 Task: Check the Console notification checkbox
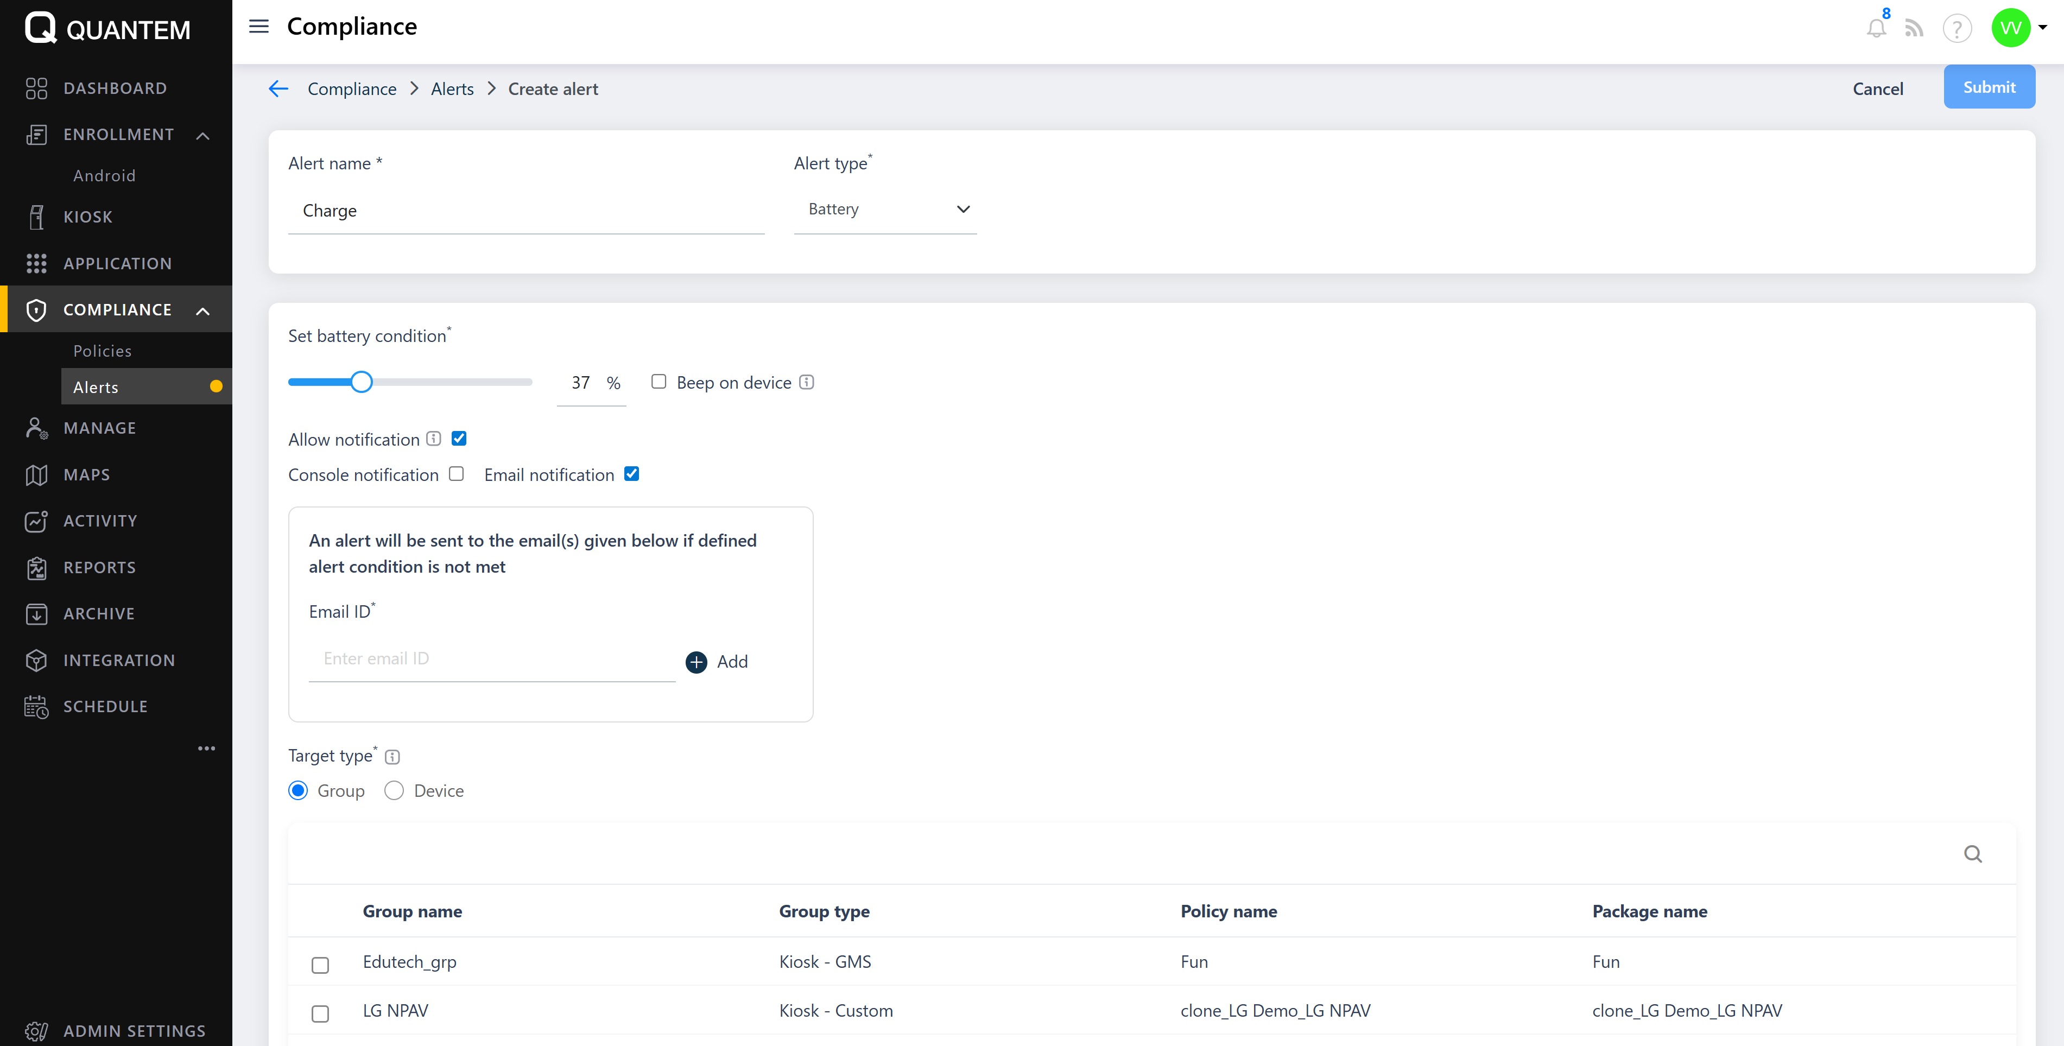point(457,474)
